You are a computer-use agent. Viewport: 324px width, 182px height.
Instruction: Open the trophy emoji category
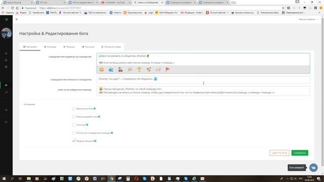[x=140, y=70]
